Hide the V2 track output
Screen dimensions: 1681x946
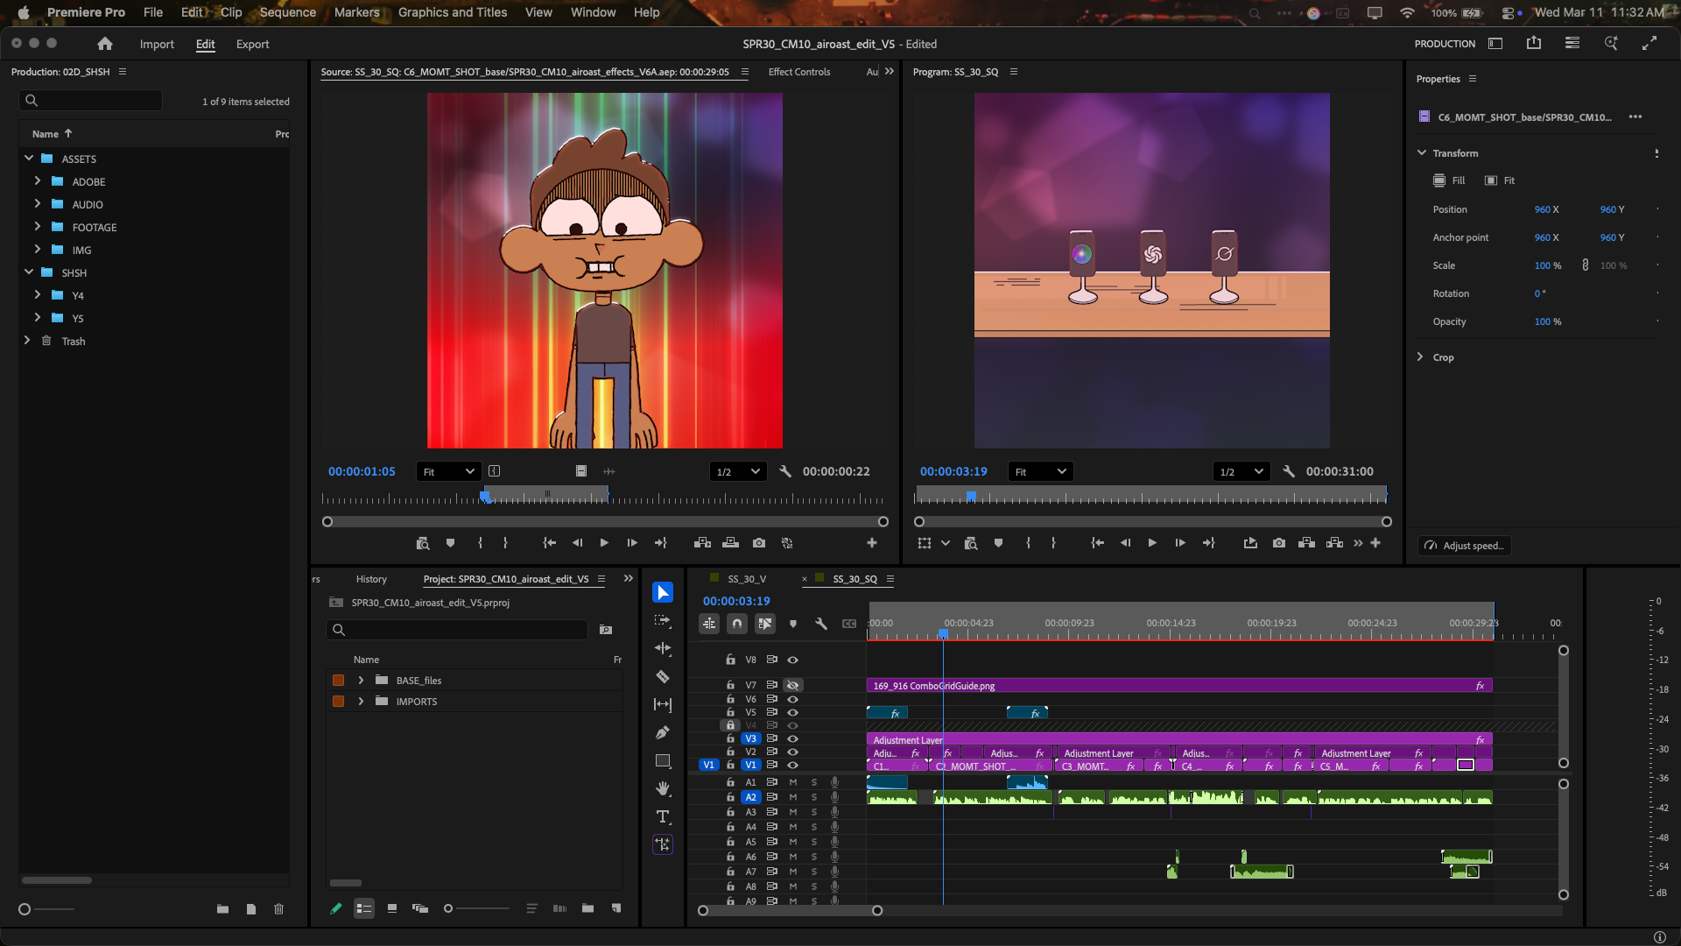point(793,752)
